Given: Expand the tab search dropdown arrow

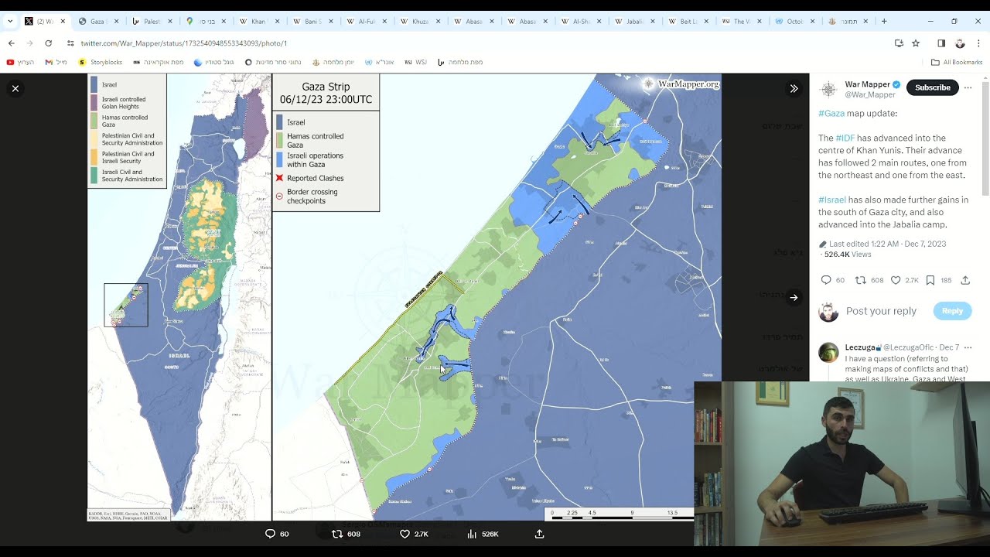Looking at the screenshot, I should tap(10, 21).
